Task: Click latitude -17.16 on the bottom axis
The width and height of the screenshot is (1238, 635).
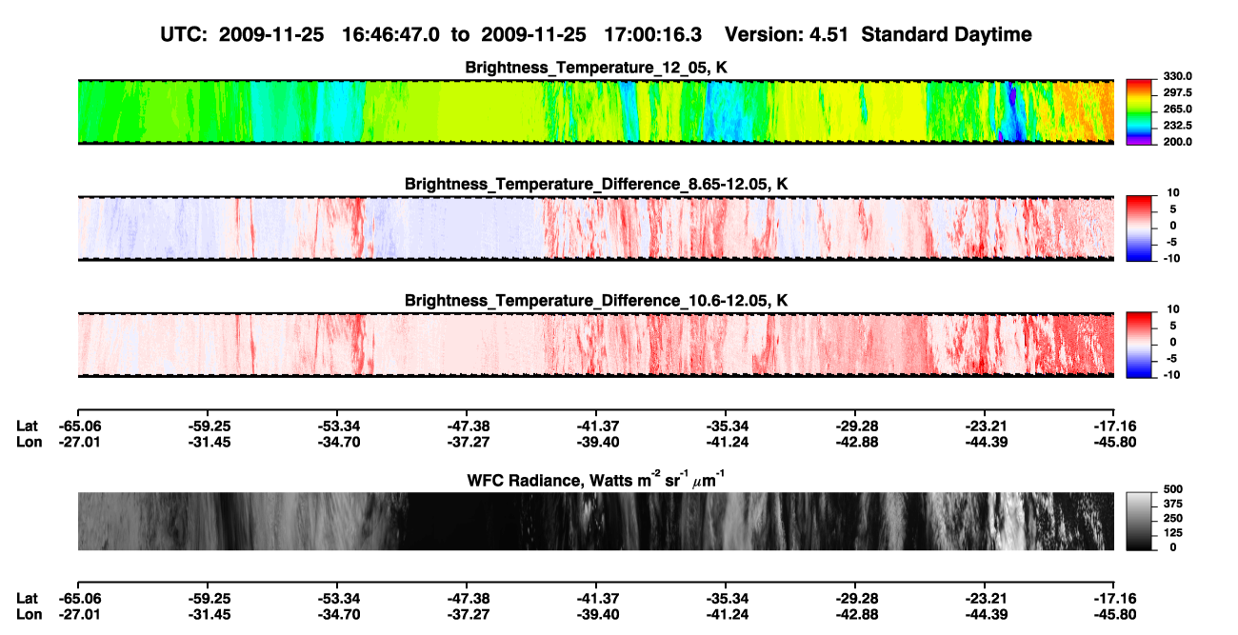Action: 1115,599
